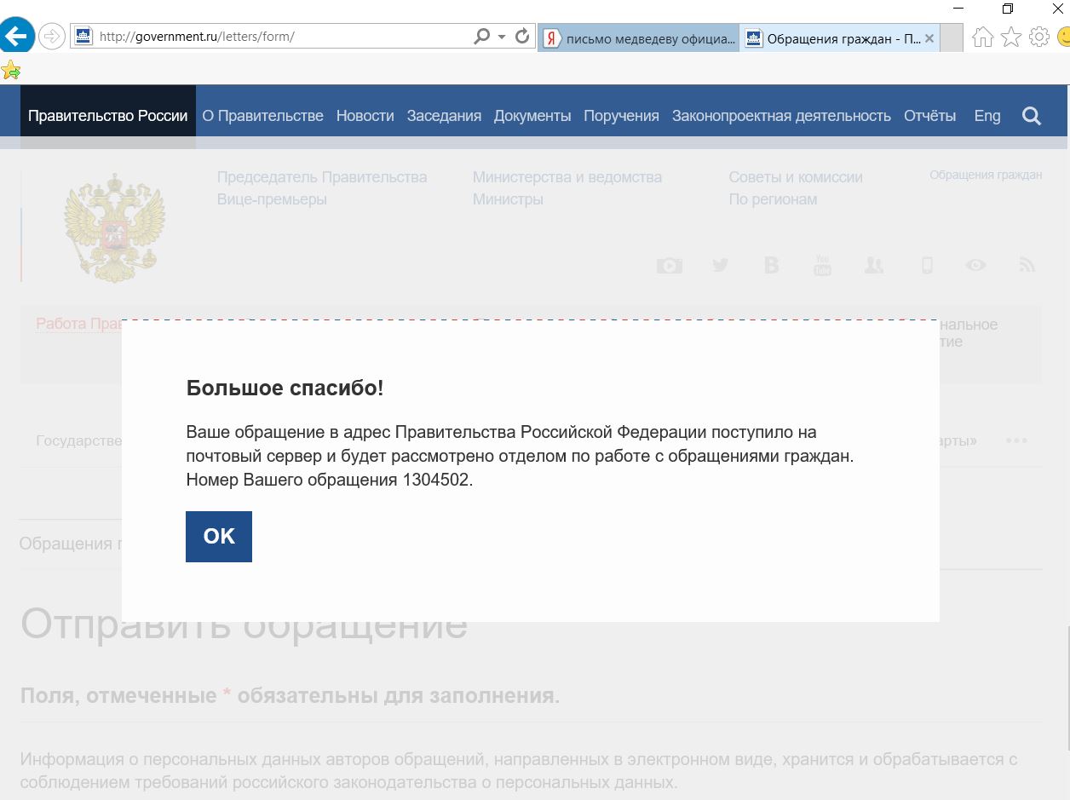Click the photo camera media icon
Screen dimensions: 1070x800
tap(669, 266)
